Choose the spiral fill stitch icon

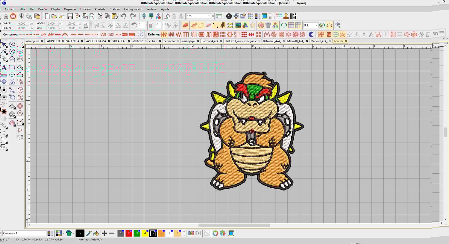tap(274, 34)
